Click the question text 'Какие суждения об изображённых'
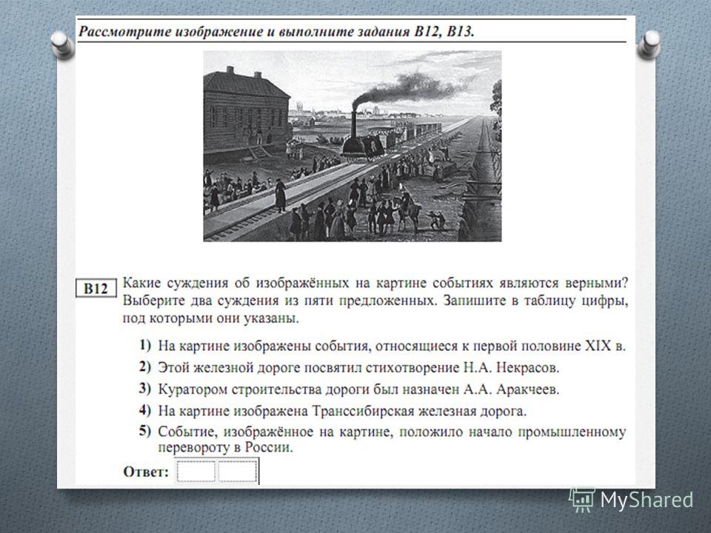This screenshot has height=533, width=711. pos(236,283)
